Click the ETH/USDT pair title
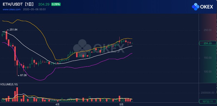The image size is (217, 106). [x=13, y=4]
